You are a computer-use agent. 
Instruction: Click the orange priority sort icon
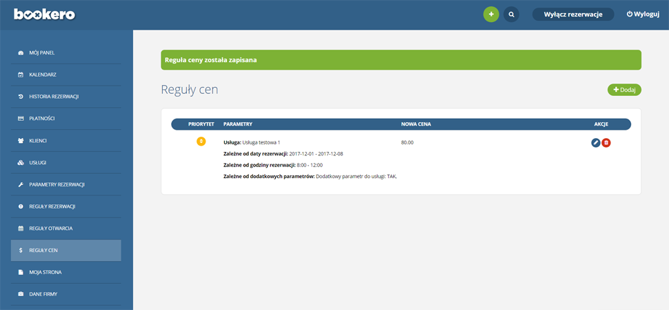[201, 142]
